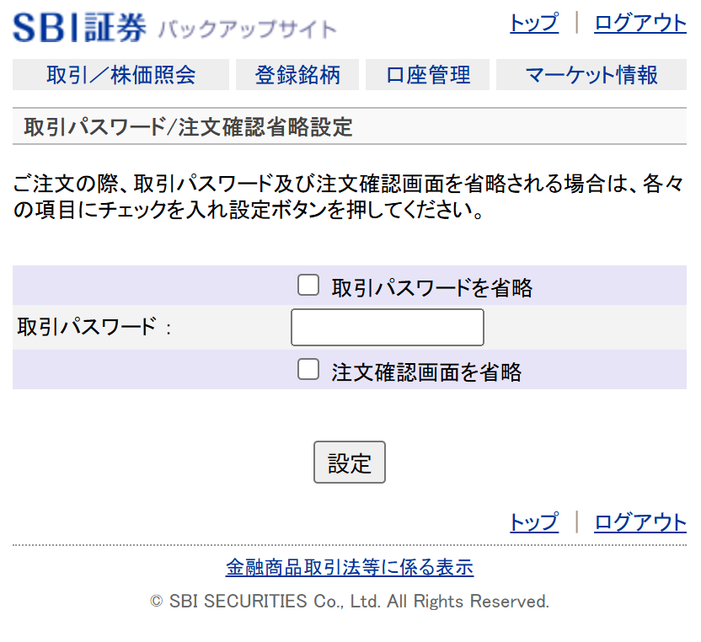Focus the 取引パスワード input field
The image size is (701, 642).
click(387, 327)
